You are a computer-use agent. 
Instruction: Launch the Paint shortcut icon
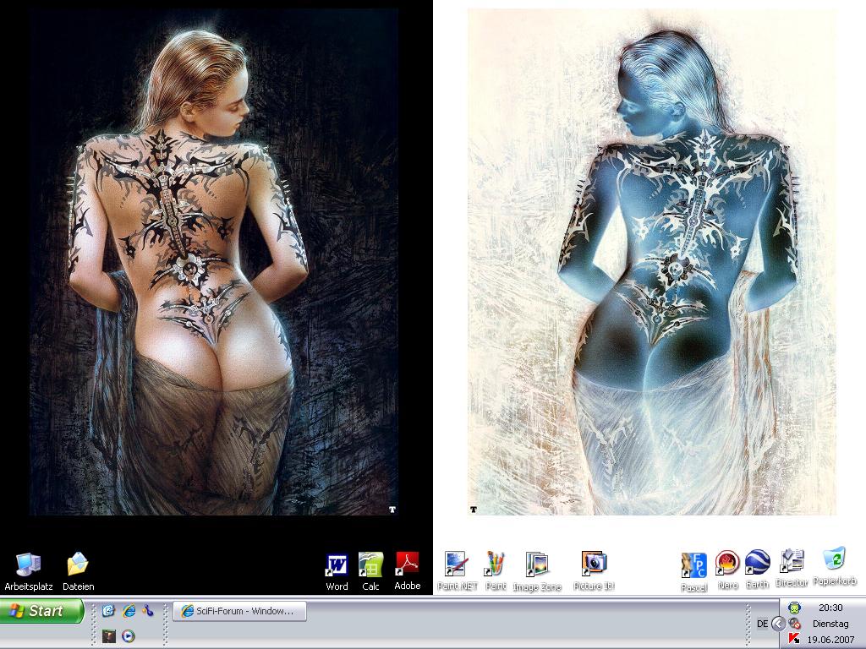(496, 565)
